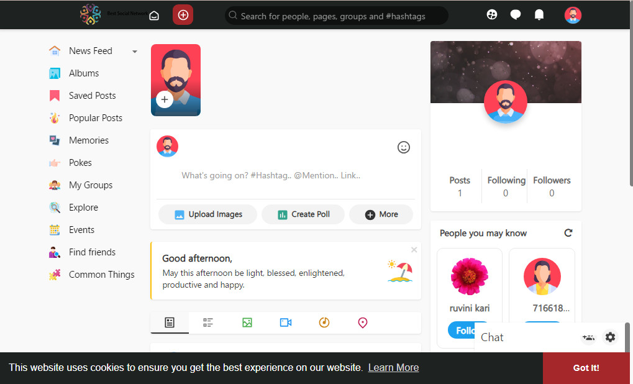Open Pokes in sidebar

[x=80, y=163]
